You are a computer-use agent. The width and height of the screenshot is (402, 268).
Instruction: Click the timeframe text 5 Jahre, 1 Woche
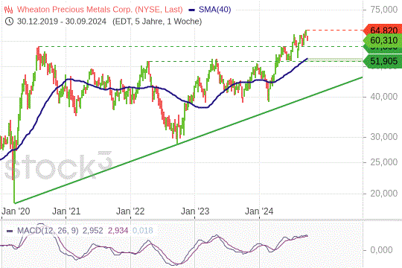point(167,22)
